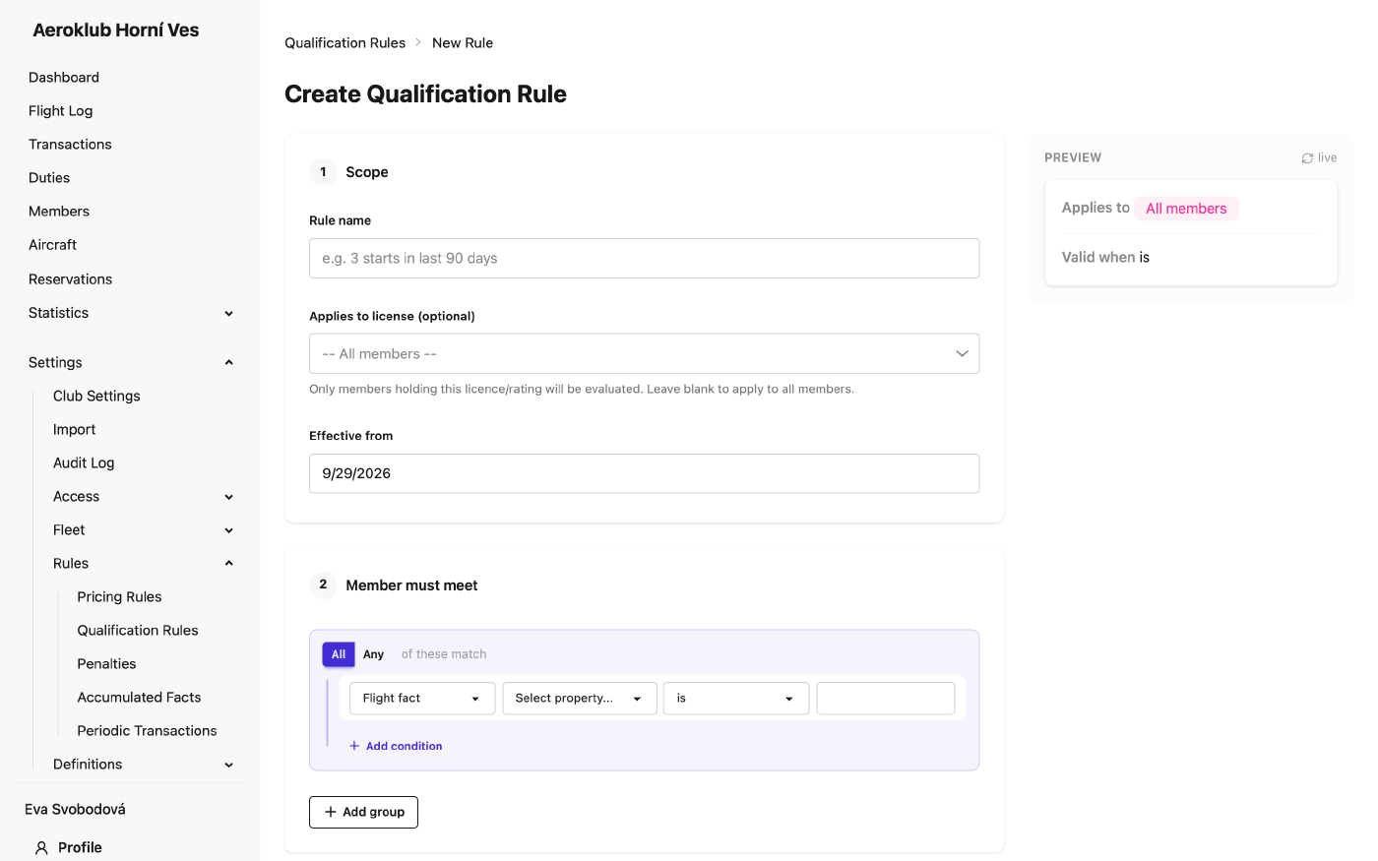1378x861 pixels.
Task: Click the Add condition link
Action: point(396,747)
